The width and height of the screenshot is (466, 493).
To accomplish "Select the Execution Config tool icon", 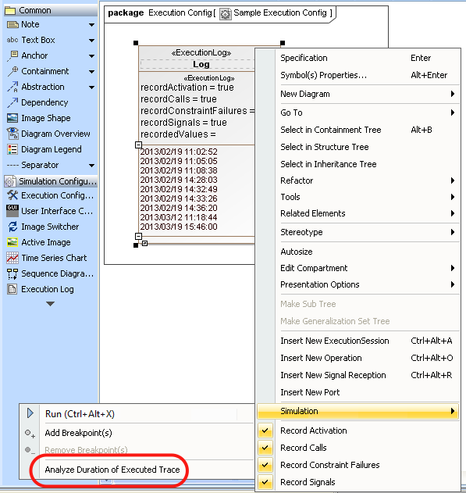I will 12,195.
